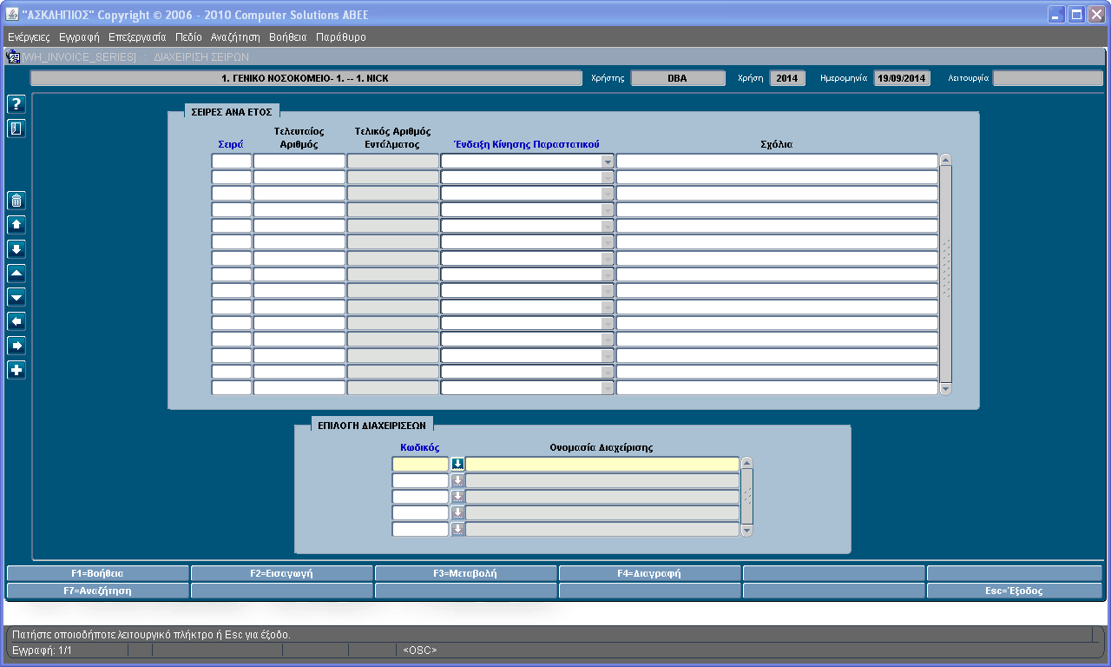The image size is (1111, 667).
Task: Click the 19/09/2014 date field
Action: (902, 78)
